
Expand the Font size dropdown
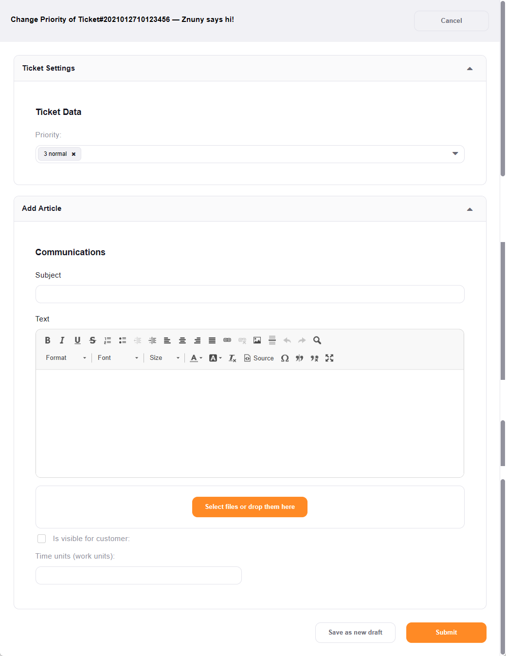click(x=164, y=358)
